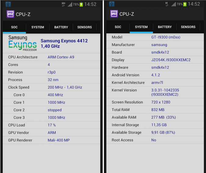Tap the 'Clock Speed' label
The width and height of the screenshot is (206, 173).
coord(19,88)
